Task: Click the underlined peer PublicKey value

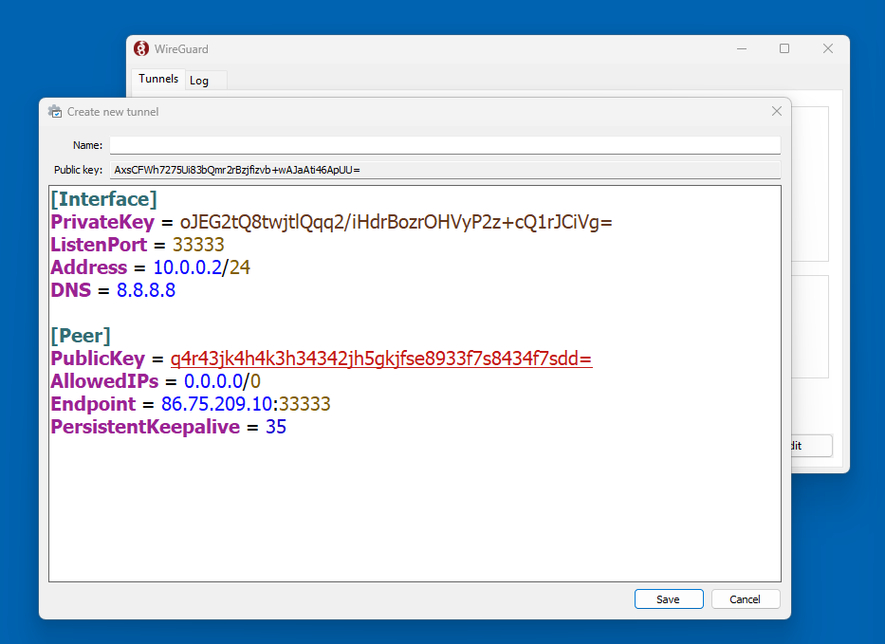Action: (380, 359)
